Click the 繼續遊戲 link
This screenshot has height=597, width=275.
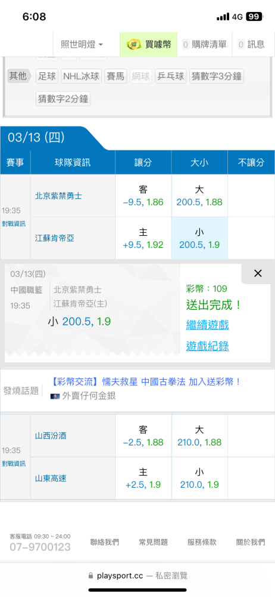[x=207, y=325]
